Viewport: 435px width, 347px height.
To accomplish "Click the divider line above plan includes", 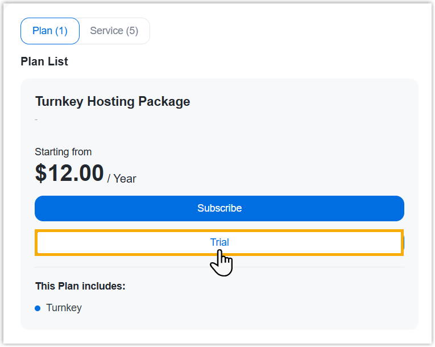I will coord(219,267).
